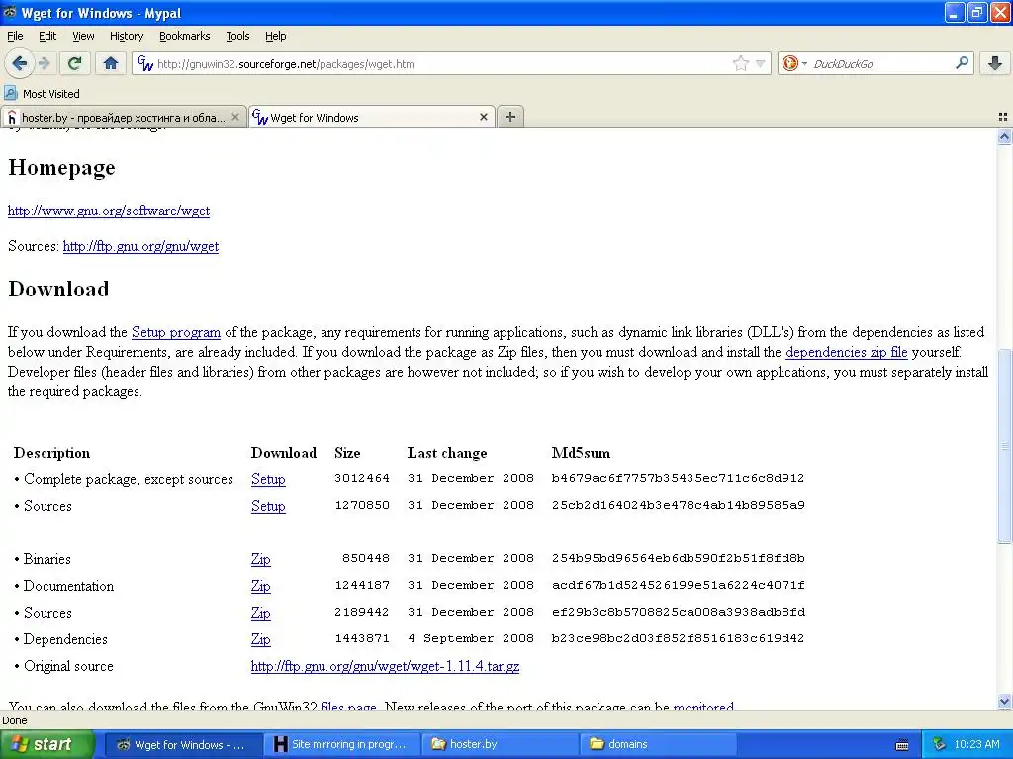Open the tab groups grid icon

[1003, 117]
